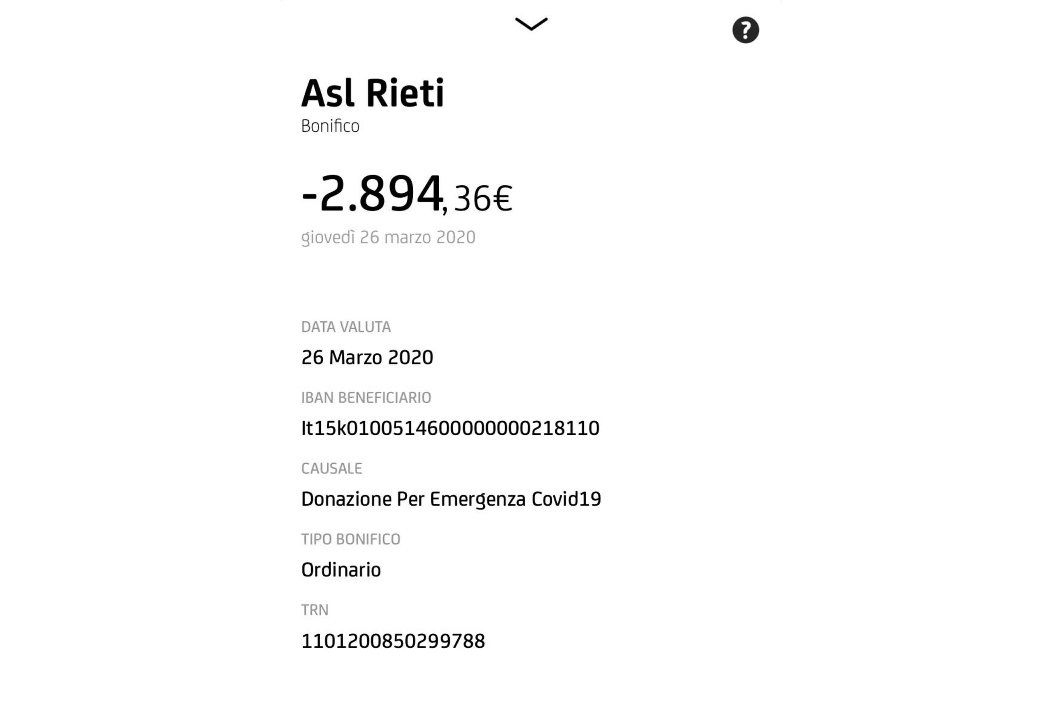Image resolution: width=1063 pixels, height=709 pixels.
Task: Click the -2.894 transfer amount
Action: click(372, 194)
